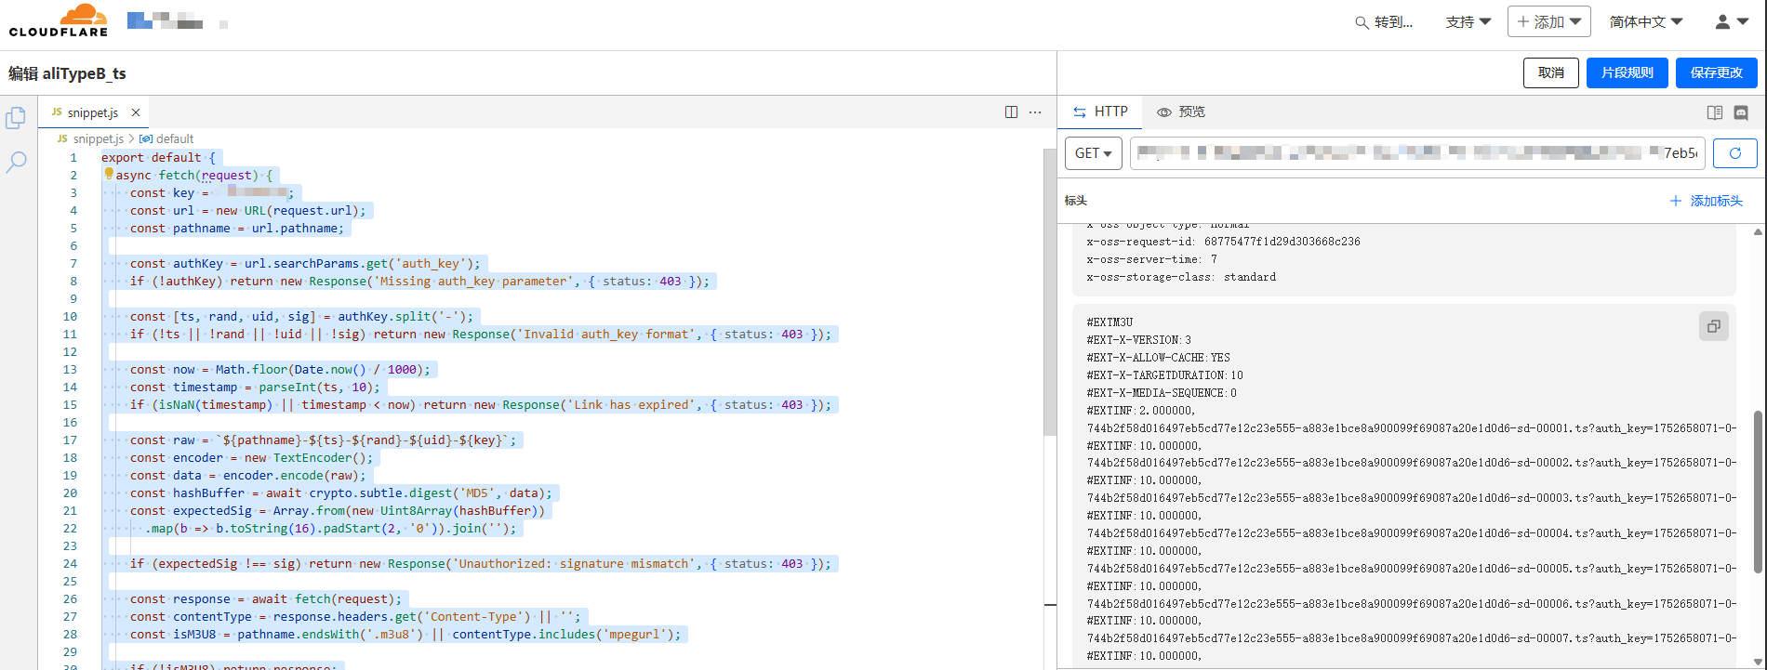Split the editor with the split icon
The image size is (1767, 670).
[x=1011, y=112]
